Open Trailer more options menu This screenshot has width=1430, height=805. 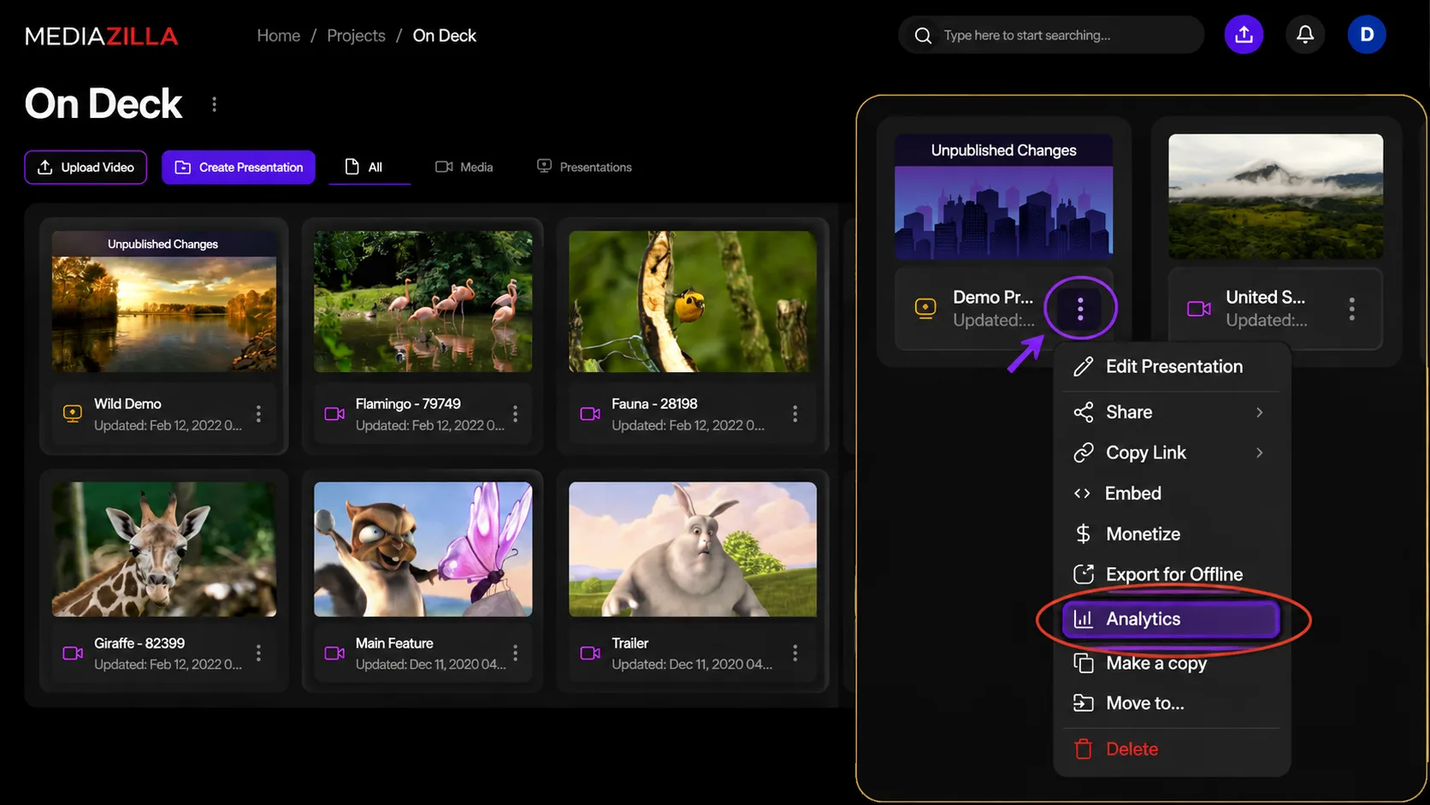tap(795, 654)
